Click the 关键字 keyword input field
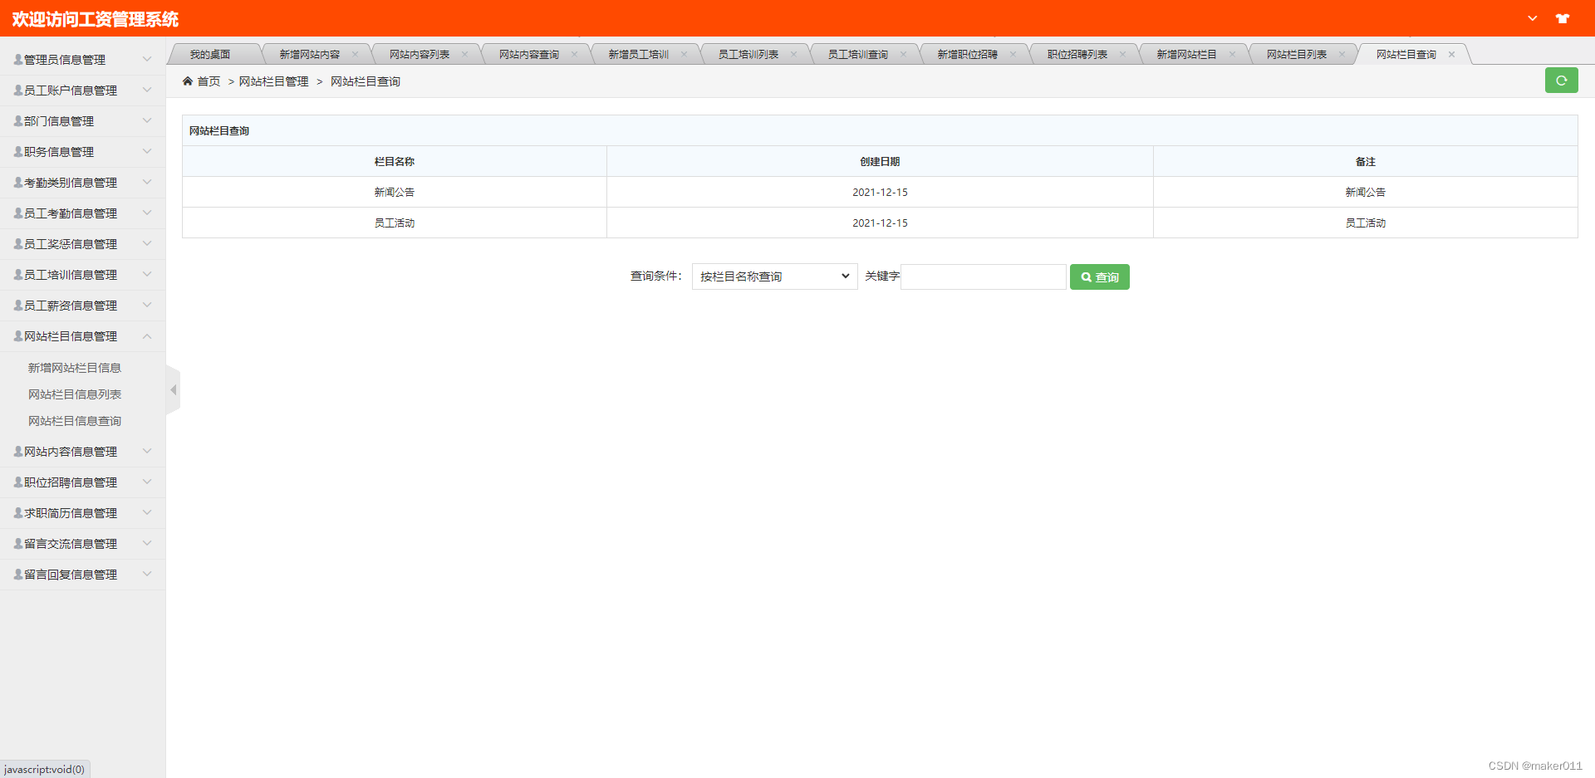 (x=984, y=276)
